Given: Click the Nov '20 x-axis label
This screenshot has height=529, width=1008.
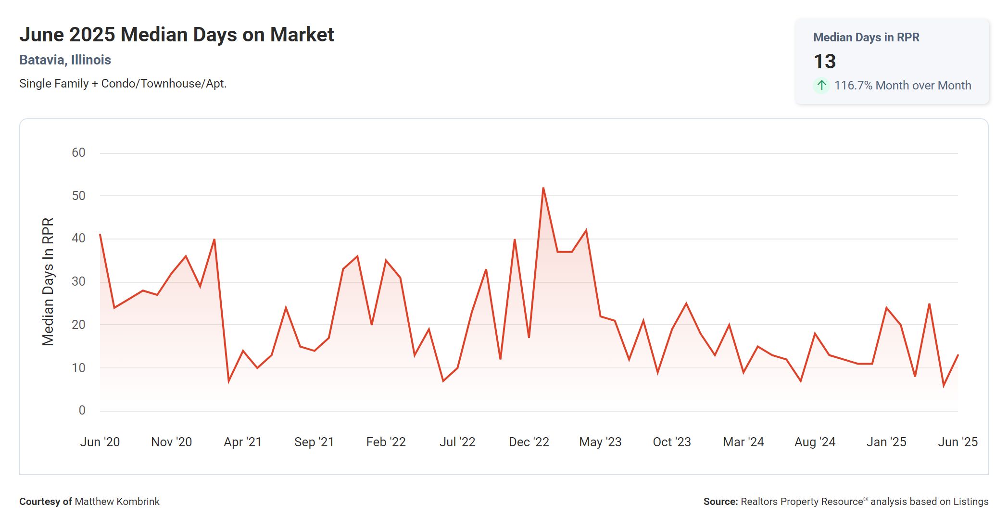Looking at the screenshot, I should (x=171, y=442).
